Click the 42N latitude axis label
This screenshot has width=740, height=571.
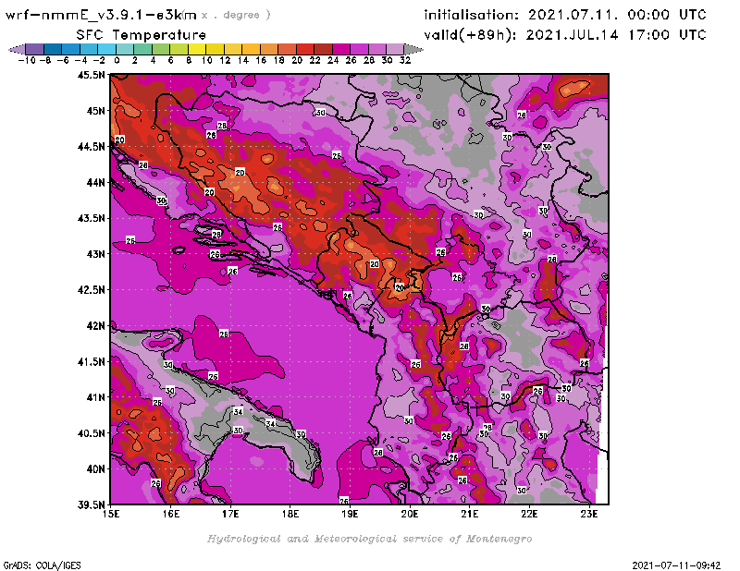[95, 326]
